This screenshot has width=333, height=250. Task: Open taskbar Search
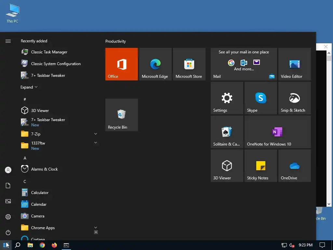18,245
